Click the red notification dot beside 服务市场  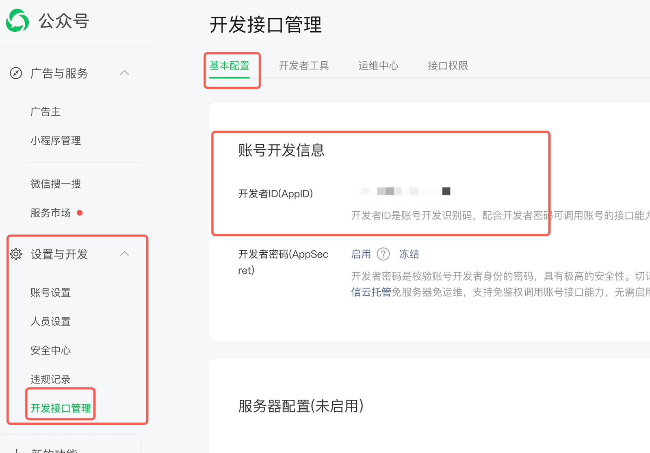80,213
